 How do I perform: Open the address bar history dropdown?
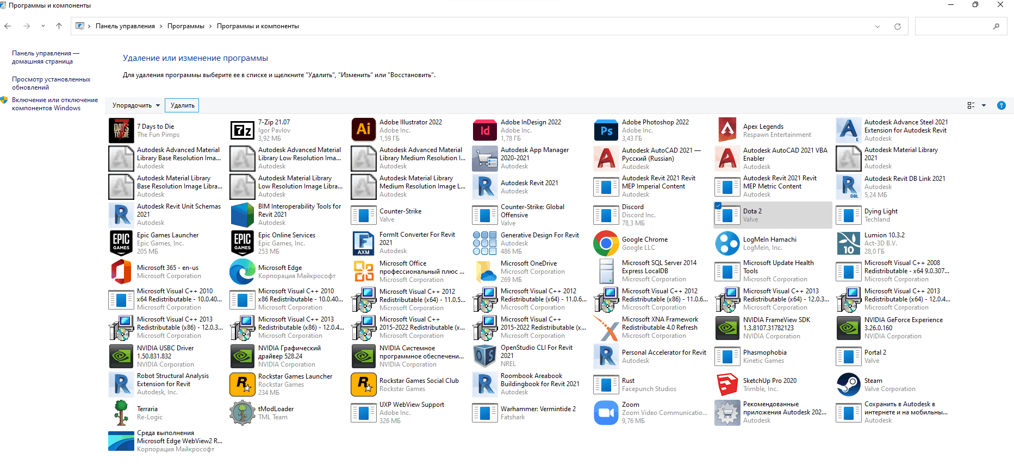click(x=878, y=26)
